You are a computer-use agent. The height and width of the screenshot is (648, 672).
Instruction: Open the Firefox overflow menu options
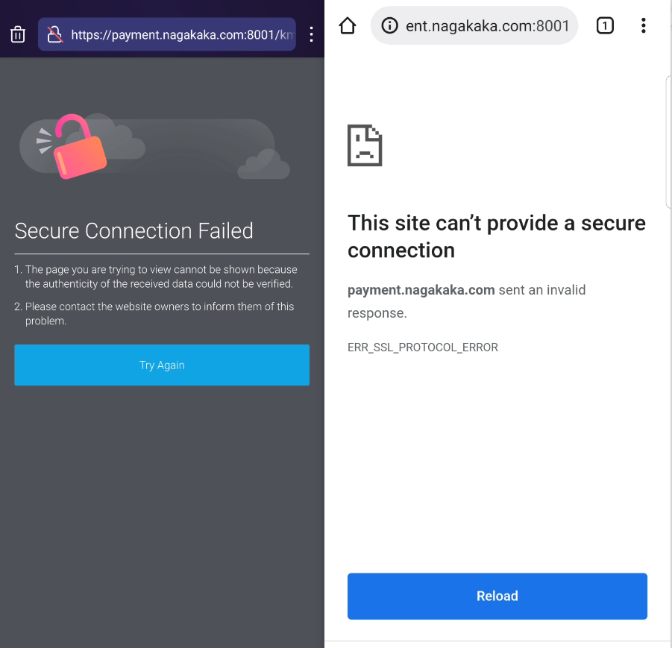coord(311,34)
